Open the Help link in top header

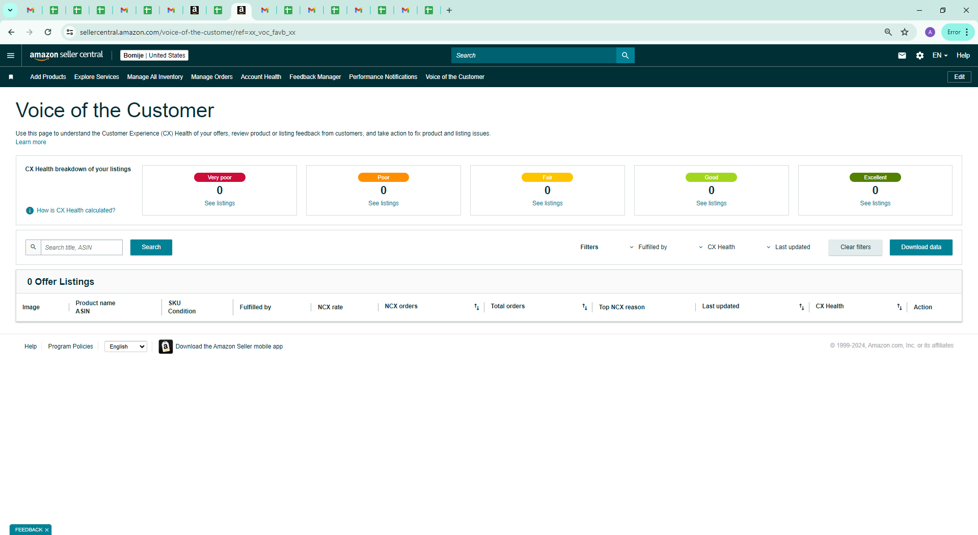click(963, 56)
